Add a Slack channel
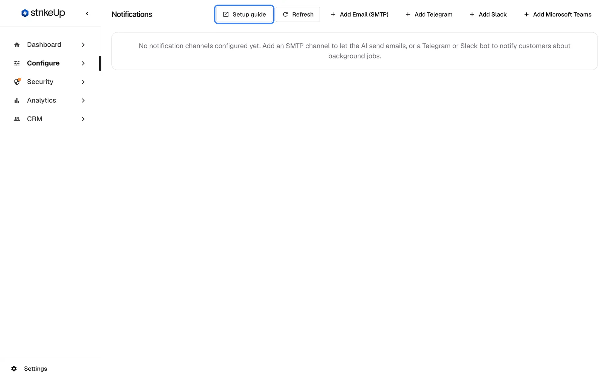The height and width of the screenshot is (380, 608). 488,15
